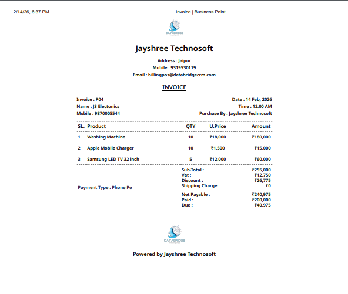Click the Apple Mobile Charger unit price ₹1,500
This screenshot has width=348, height=294.
[217, 148]
